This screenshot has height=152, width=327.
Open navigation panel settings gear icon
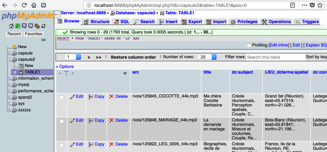(x=37, y=26)
